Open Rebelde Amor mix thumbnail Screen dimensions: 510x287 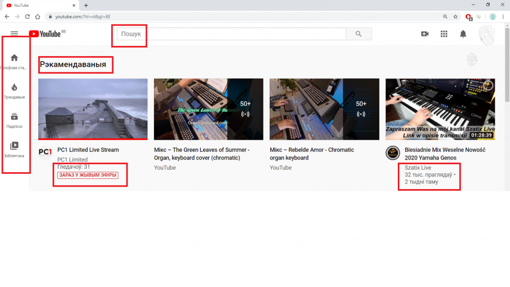click(x=324, y=109)
